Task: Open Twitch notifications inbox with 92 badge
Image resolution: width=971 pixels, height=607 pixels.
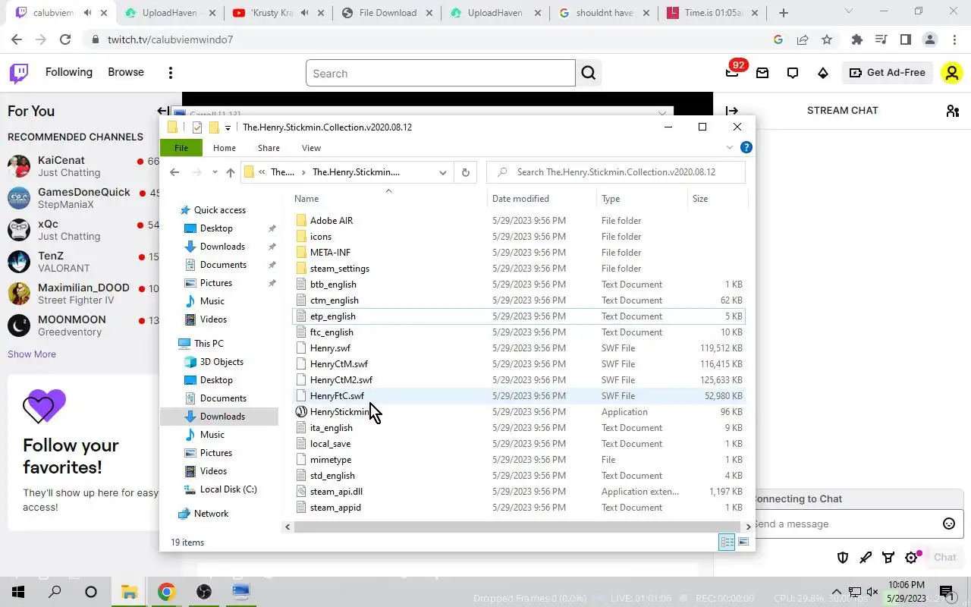Action: (732, 72)
